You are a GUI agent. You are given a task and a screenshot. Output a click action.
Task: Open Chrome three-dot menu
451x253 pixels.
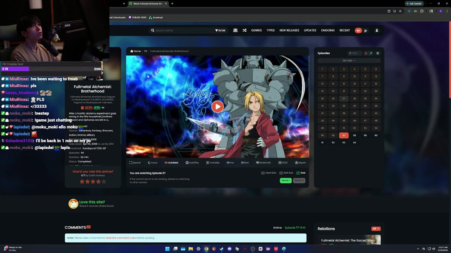(447, 11)
